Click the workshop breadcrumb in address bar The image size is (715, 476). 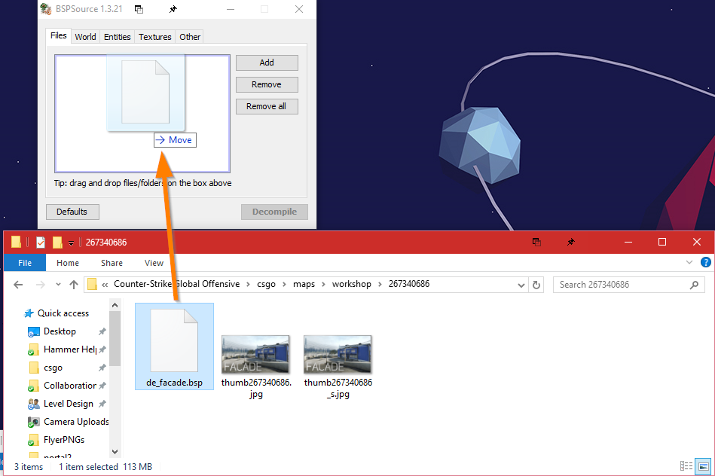click(352, 284)
